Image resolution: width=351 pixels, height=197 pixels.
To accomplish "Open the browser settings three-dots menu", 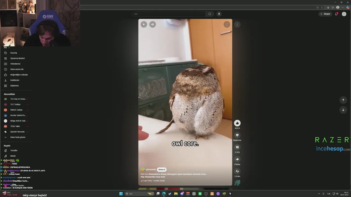I will [x=342, y=7].
